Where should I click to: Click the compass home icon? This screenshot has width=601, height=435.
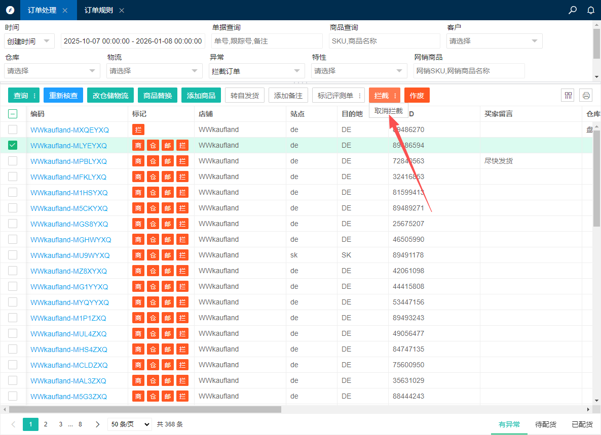pos(10,10)
